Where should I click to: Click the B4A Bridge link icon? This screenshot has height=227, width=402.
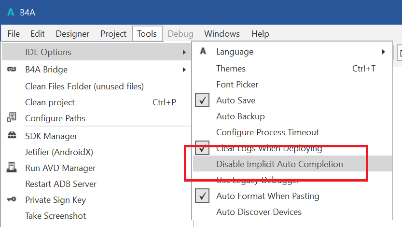click(x=12, y=70)
